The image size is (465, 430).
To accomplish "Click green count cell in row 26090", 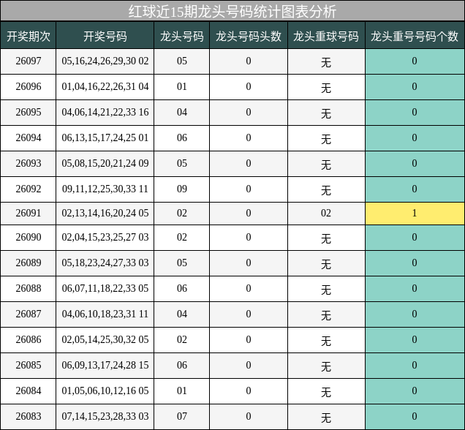I will click(x=415, y=237).
